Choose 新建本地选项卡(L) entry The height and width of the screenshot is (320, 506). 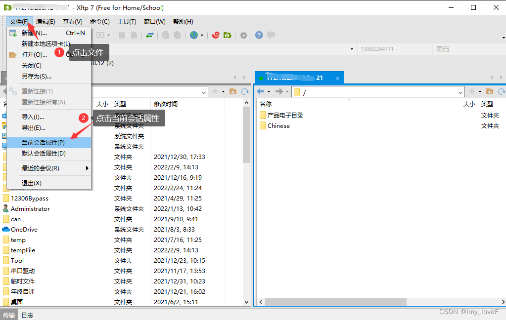49,43
